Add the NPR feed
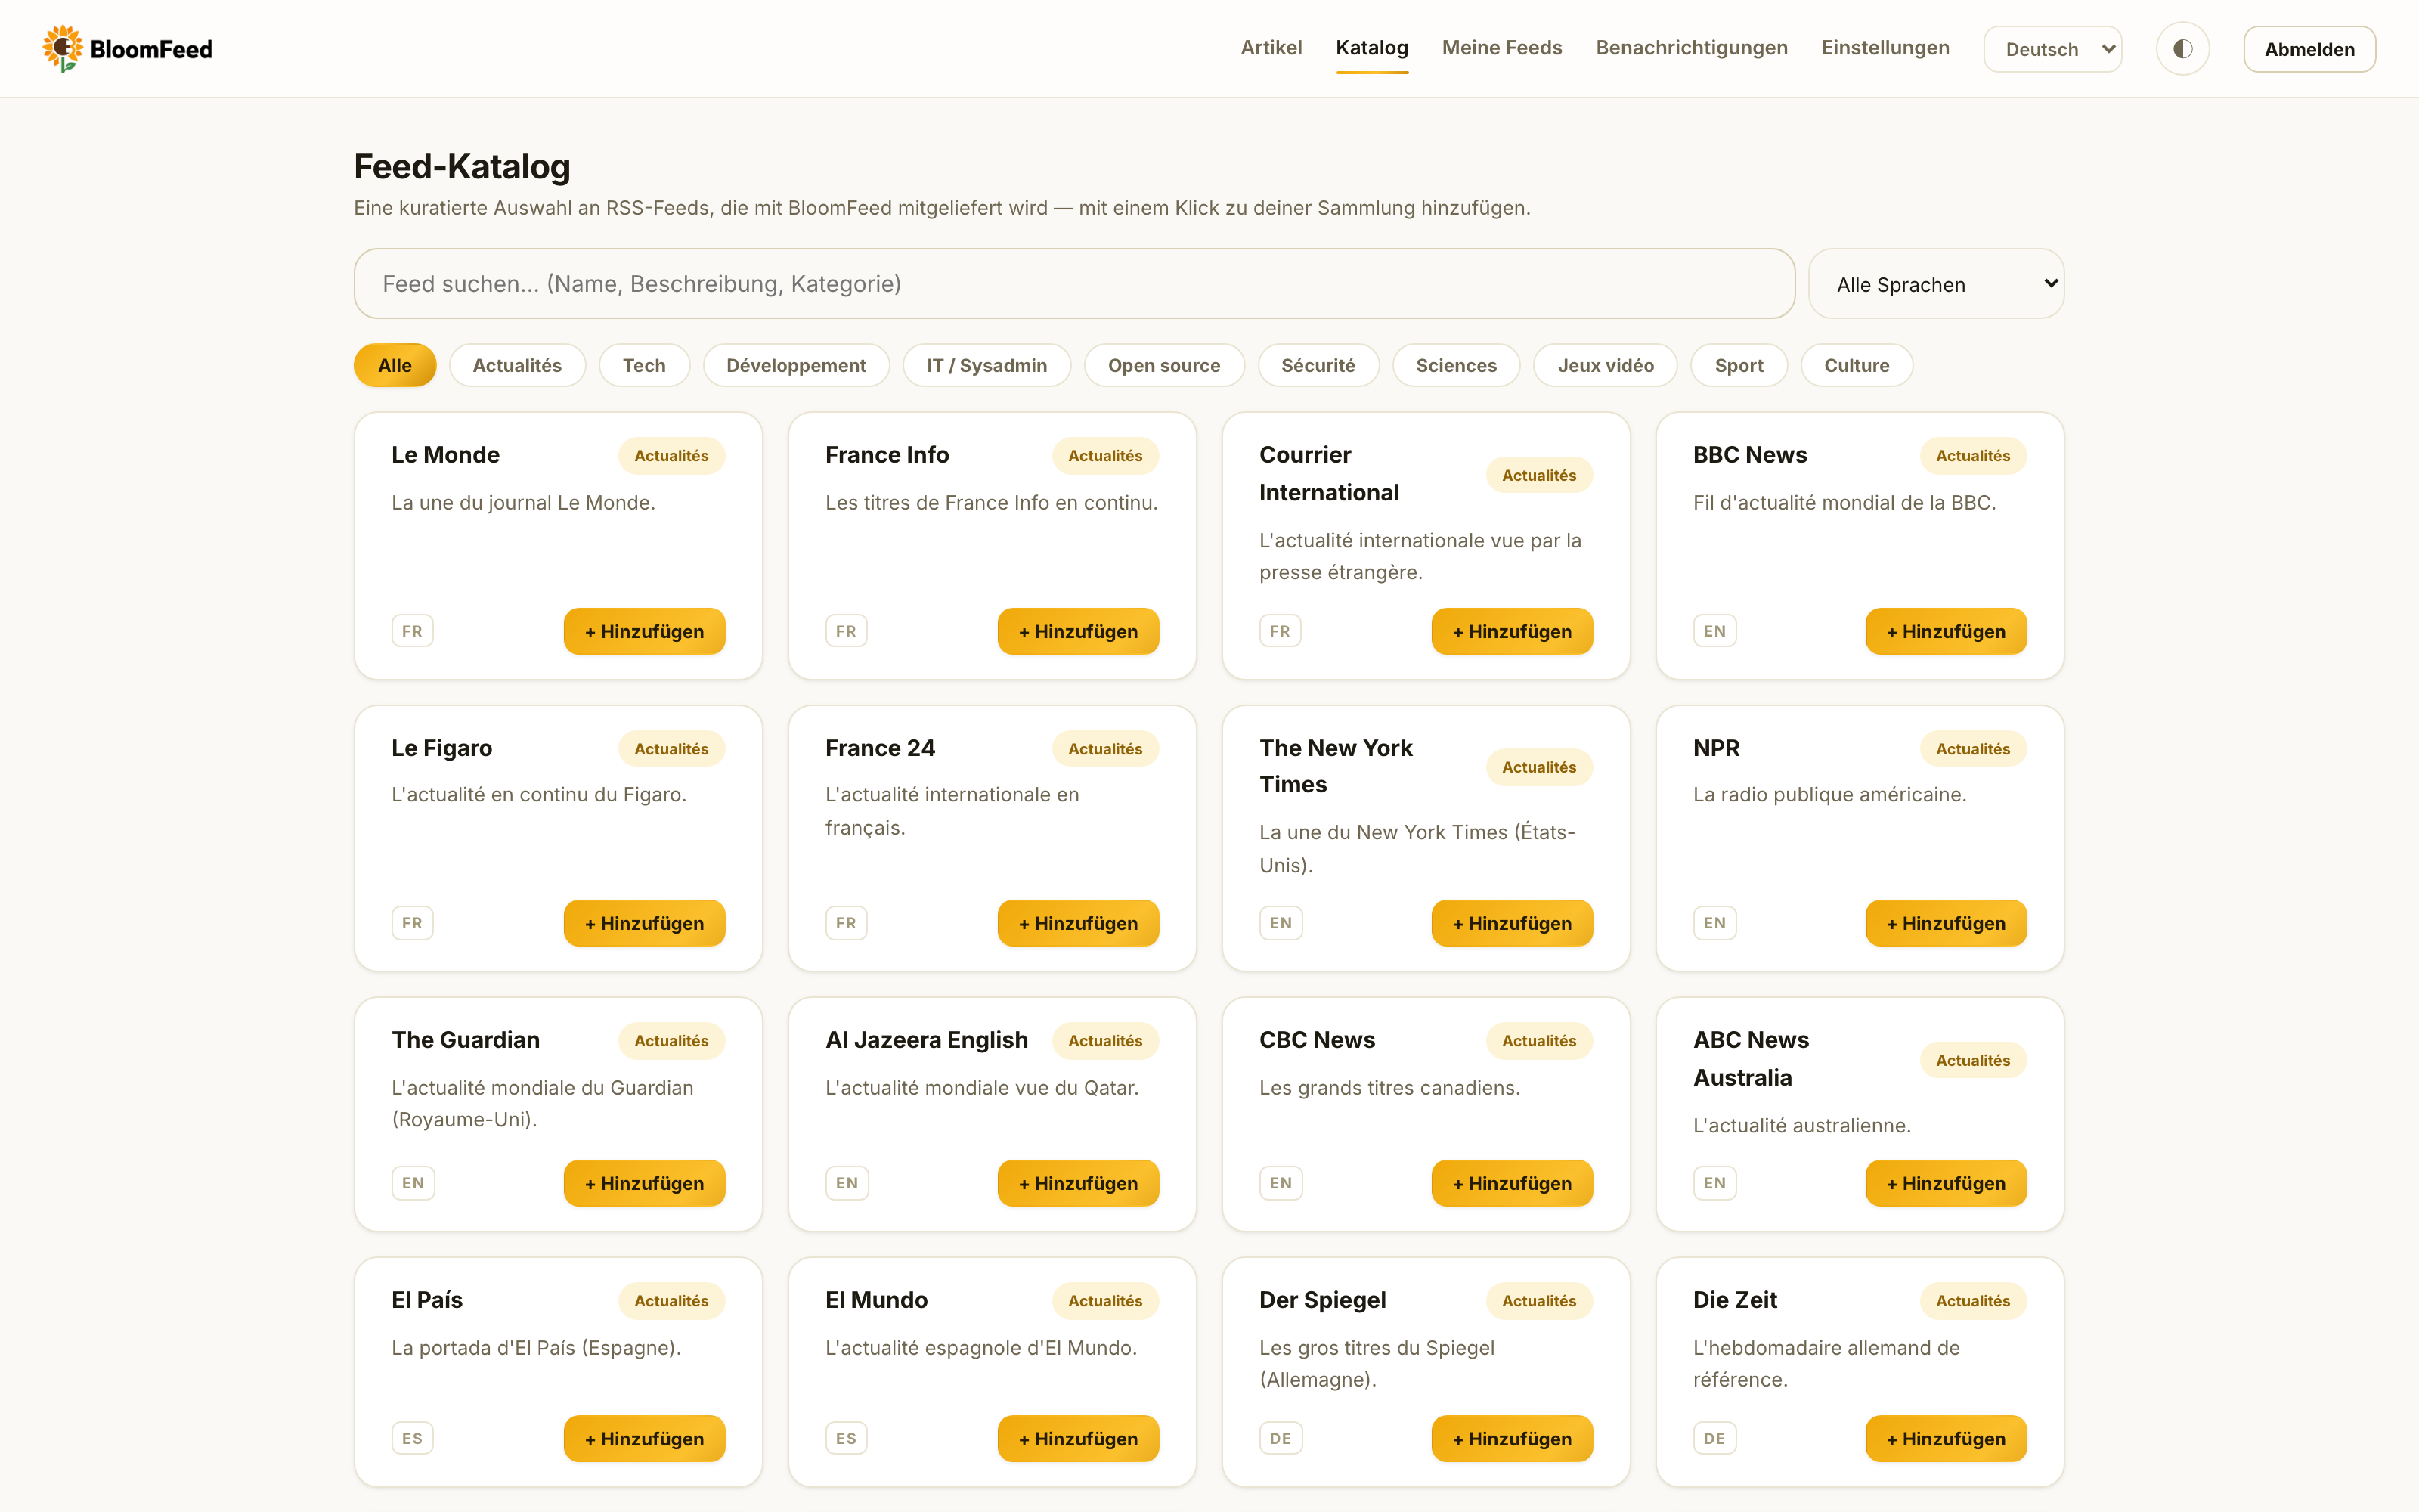2419x1512 pixels. tap(1945, 923)
